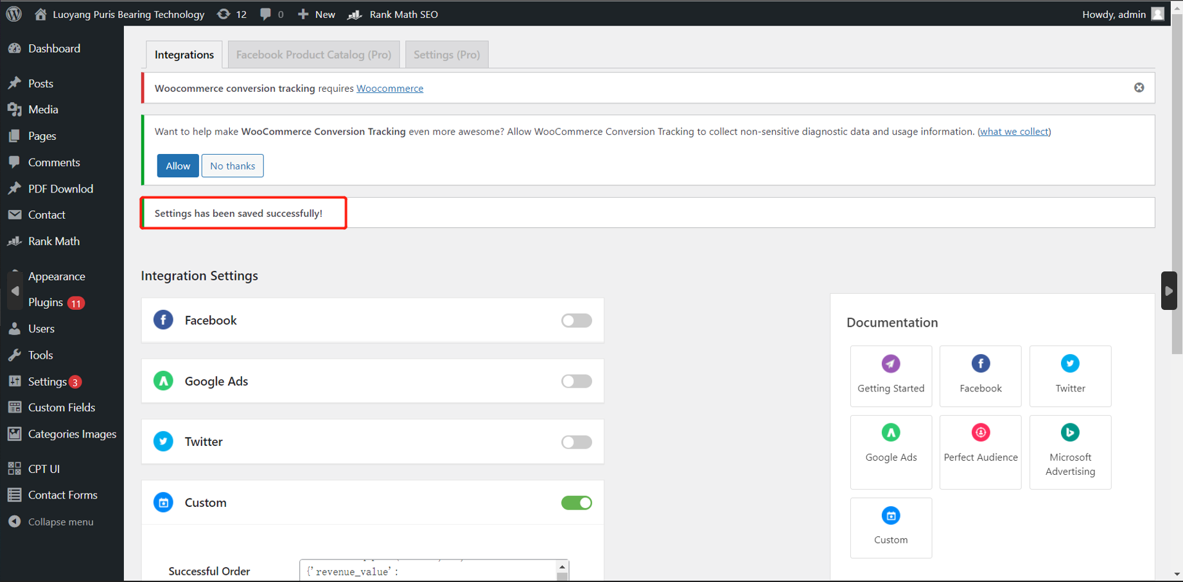Screen dimensions: 1183x582
Task: Open the Luyang Puris Bearing Technology site link
Action: (x=119, y=14)
